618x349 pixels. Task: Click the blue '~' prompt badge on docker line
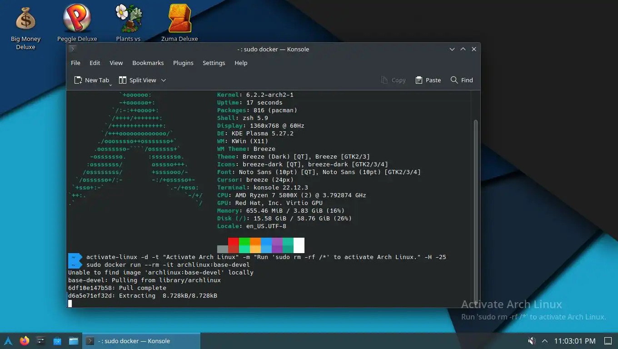tap(74, 265)
